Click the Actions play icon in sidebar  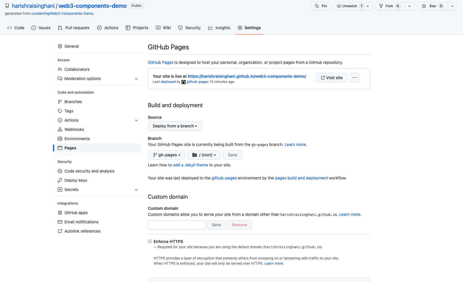tap(60, 120)
